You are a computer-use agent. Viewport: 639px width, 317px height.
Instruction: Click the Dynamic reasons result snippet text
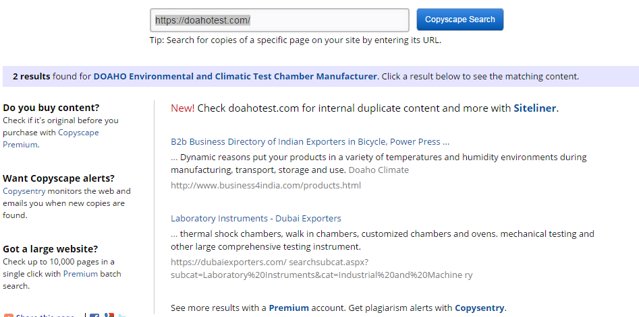pos(379,164)
